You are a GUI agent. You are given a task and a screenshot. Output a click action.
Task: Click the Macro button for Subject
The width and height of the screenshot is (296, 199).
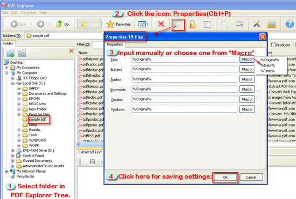click(247, 69)
